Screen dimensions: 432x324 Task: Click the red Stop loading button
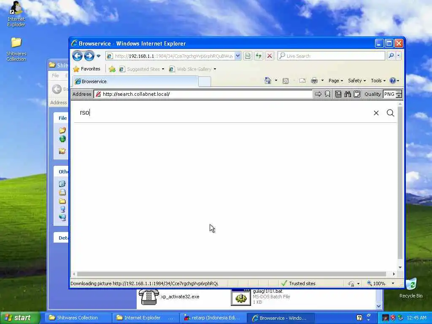pyautogui.click(x=270, y=56)
